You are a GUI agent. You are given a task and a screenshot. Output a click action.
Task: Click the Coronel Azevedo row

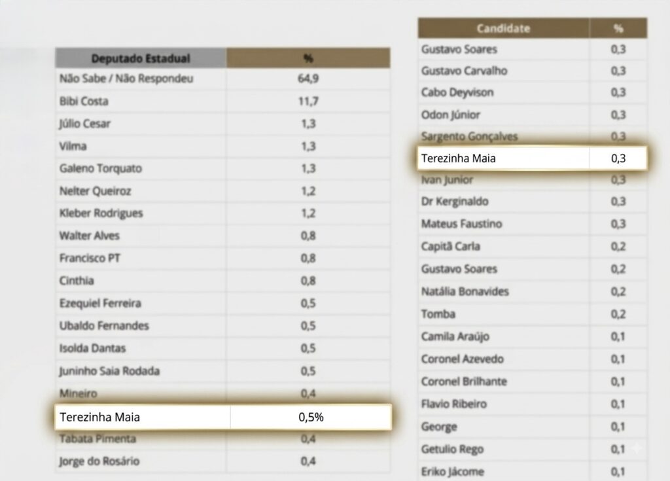tap(533, 359)
